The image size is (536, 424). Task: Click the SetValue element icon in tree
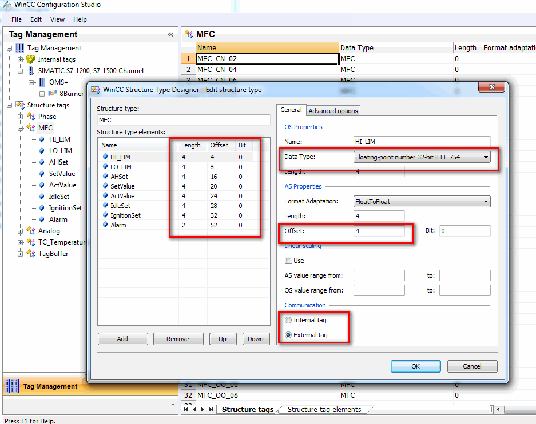(42, 173)
